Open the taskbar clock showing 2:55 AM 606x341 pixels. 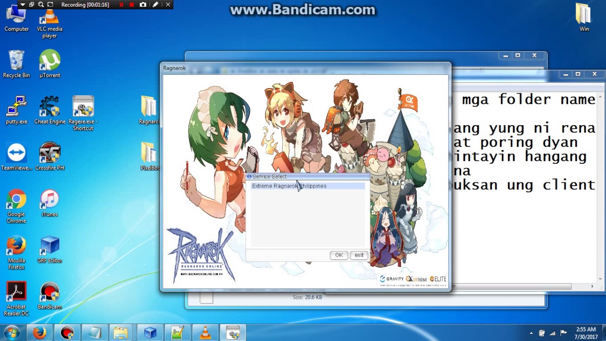pyautogui.click(x=586, y=333)
